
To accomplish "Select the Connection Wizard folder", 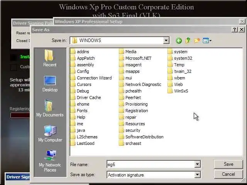I will 91,78.
